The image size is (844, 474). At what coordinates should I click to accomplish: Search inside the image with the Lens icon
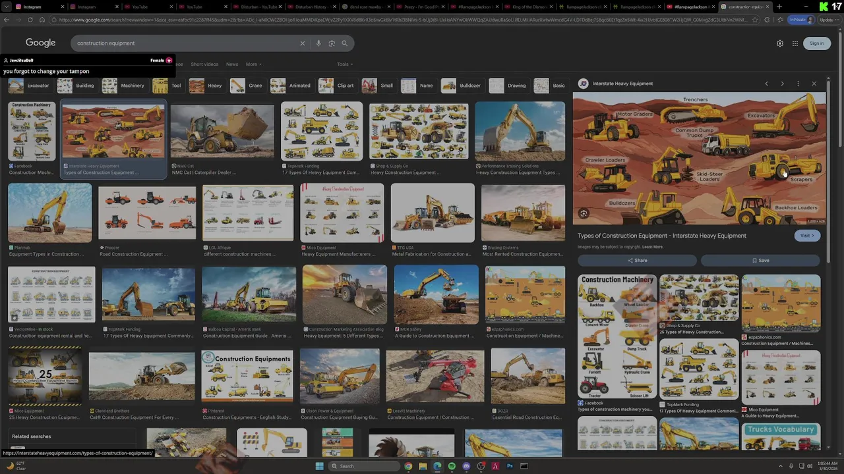tap(584, 213)
